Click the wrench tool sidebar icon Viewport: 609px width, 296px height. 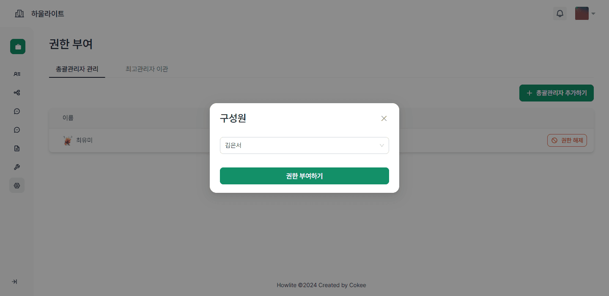pos(17,167)
